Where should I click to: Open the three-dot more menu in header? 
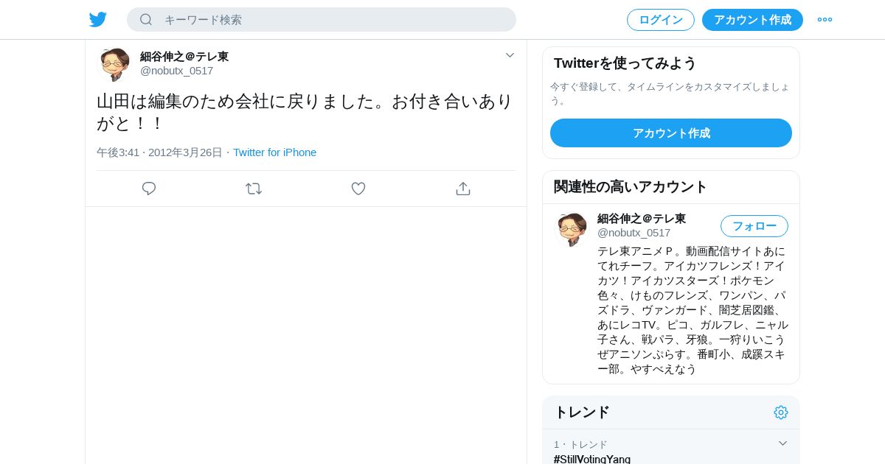pos(825,20)
